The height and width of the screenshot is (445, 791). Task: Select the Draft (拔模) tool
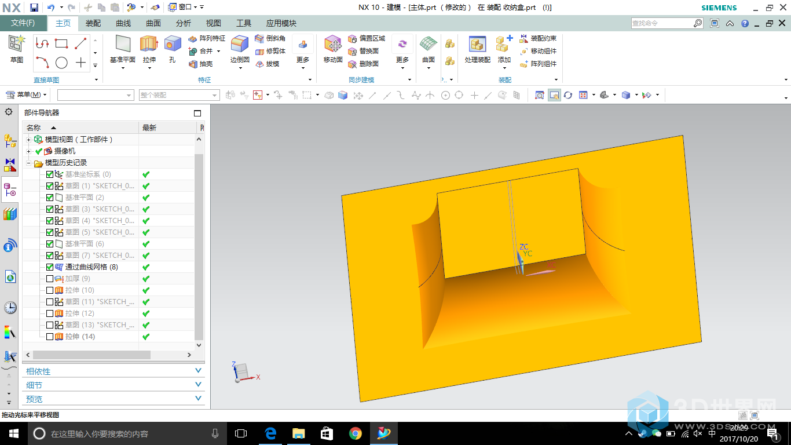[268, 64]
